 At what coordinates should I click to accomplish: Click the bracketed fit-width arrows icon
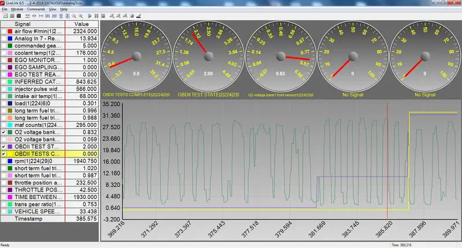point(41,16)
